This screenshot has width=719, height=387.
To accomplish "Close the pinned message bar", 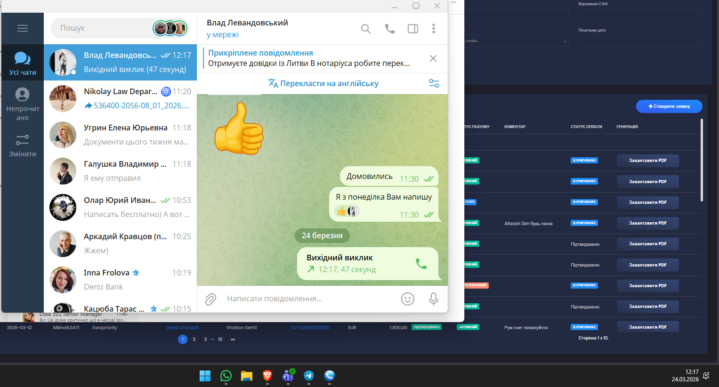I will 433,58.
